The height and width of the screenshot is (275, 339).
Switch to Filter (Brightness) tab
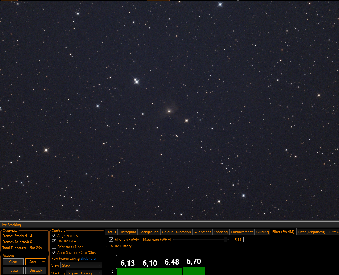(311, 232)
